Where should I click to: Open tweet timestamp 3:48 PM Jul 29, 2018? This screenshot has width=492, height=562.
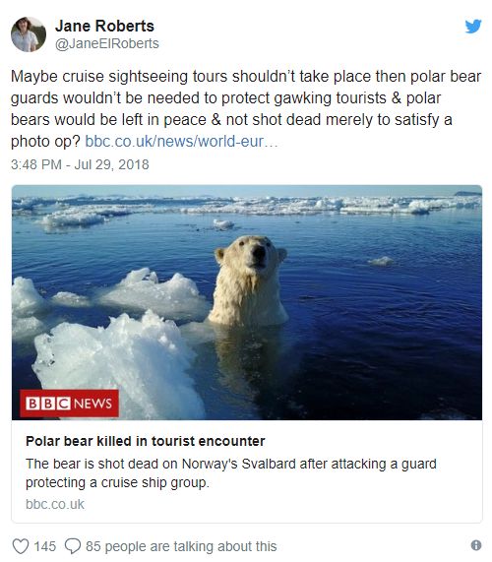point(80,164)
